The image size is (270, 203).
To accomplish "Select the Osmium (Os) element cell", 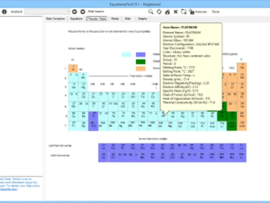I will 143,116.
